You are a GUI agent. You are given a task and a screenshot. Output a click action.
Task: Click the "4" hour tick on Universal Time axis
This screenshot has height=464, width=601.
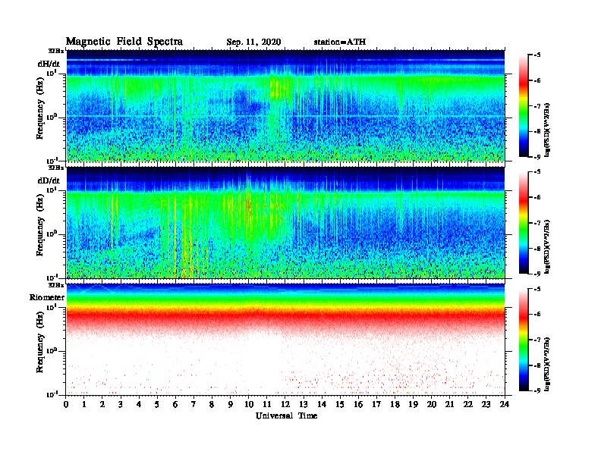(139, 404)
